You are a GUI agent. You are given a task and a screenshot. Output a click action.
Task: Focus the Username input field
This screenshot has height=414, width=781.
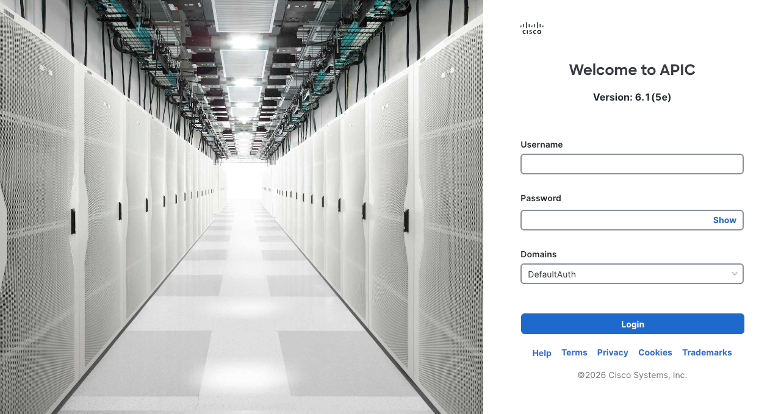click(x=632, y=164)
